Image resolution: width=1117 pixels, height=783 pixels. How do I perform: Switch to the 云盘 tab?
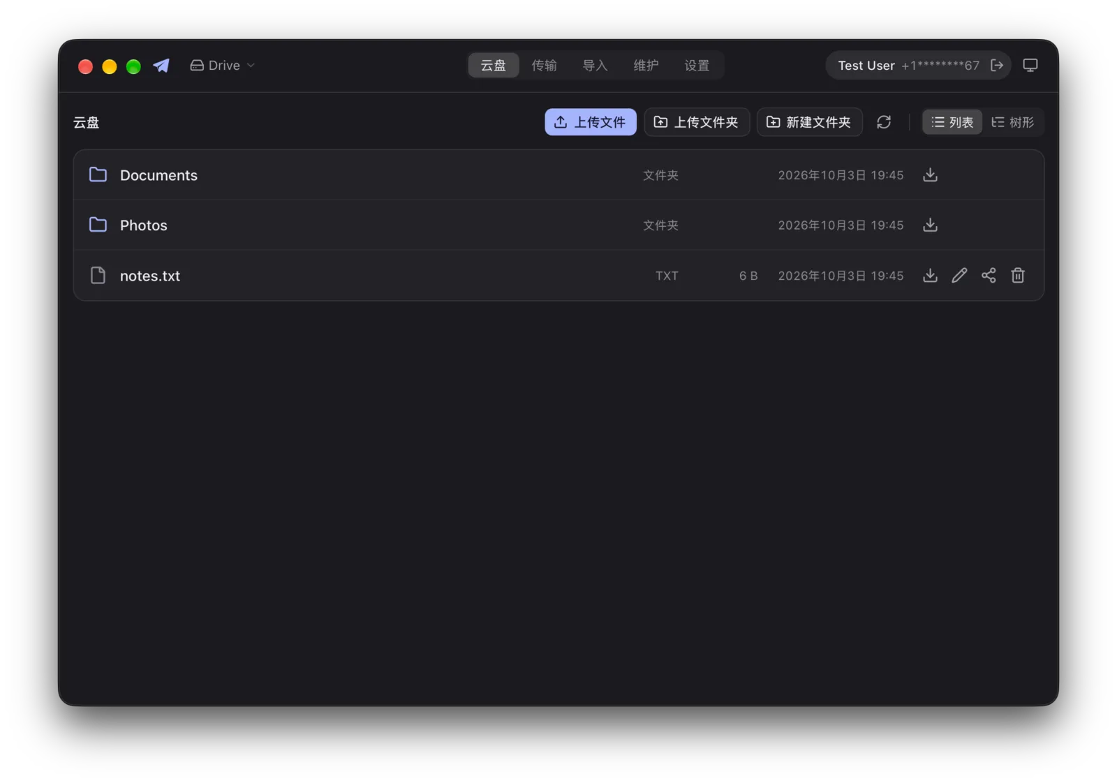pos(494,66)
